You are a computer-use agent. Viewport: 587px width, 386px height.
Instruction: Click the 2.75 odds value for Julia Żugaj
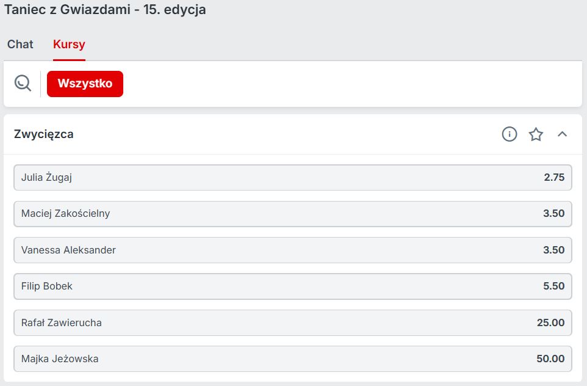pos(554,177)
